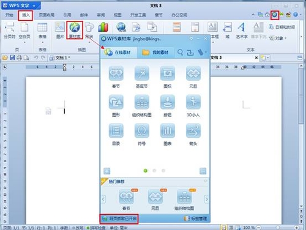
Task: Click the search magnifier in material library
Action: pyautogui.click(x=180, y=53)
